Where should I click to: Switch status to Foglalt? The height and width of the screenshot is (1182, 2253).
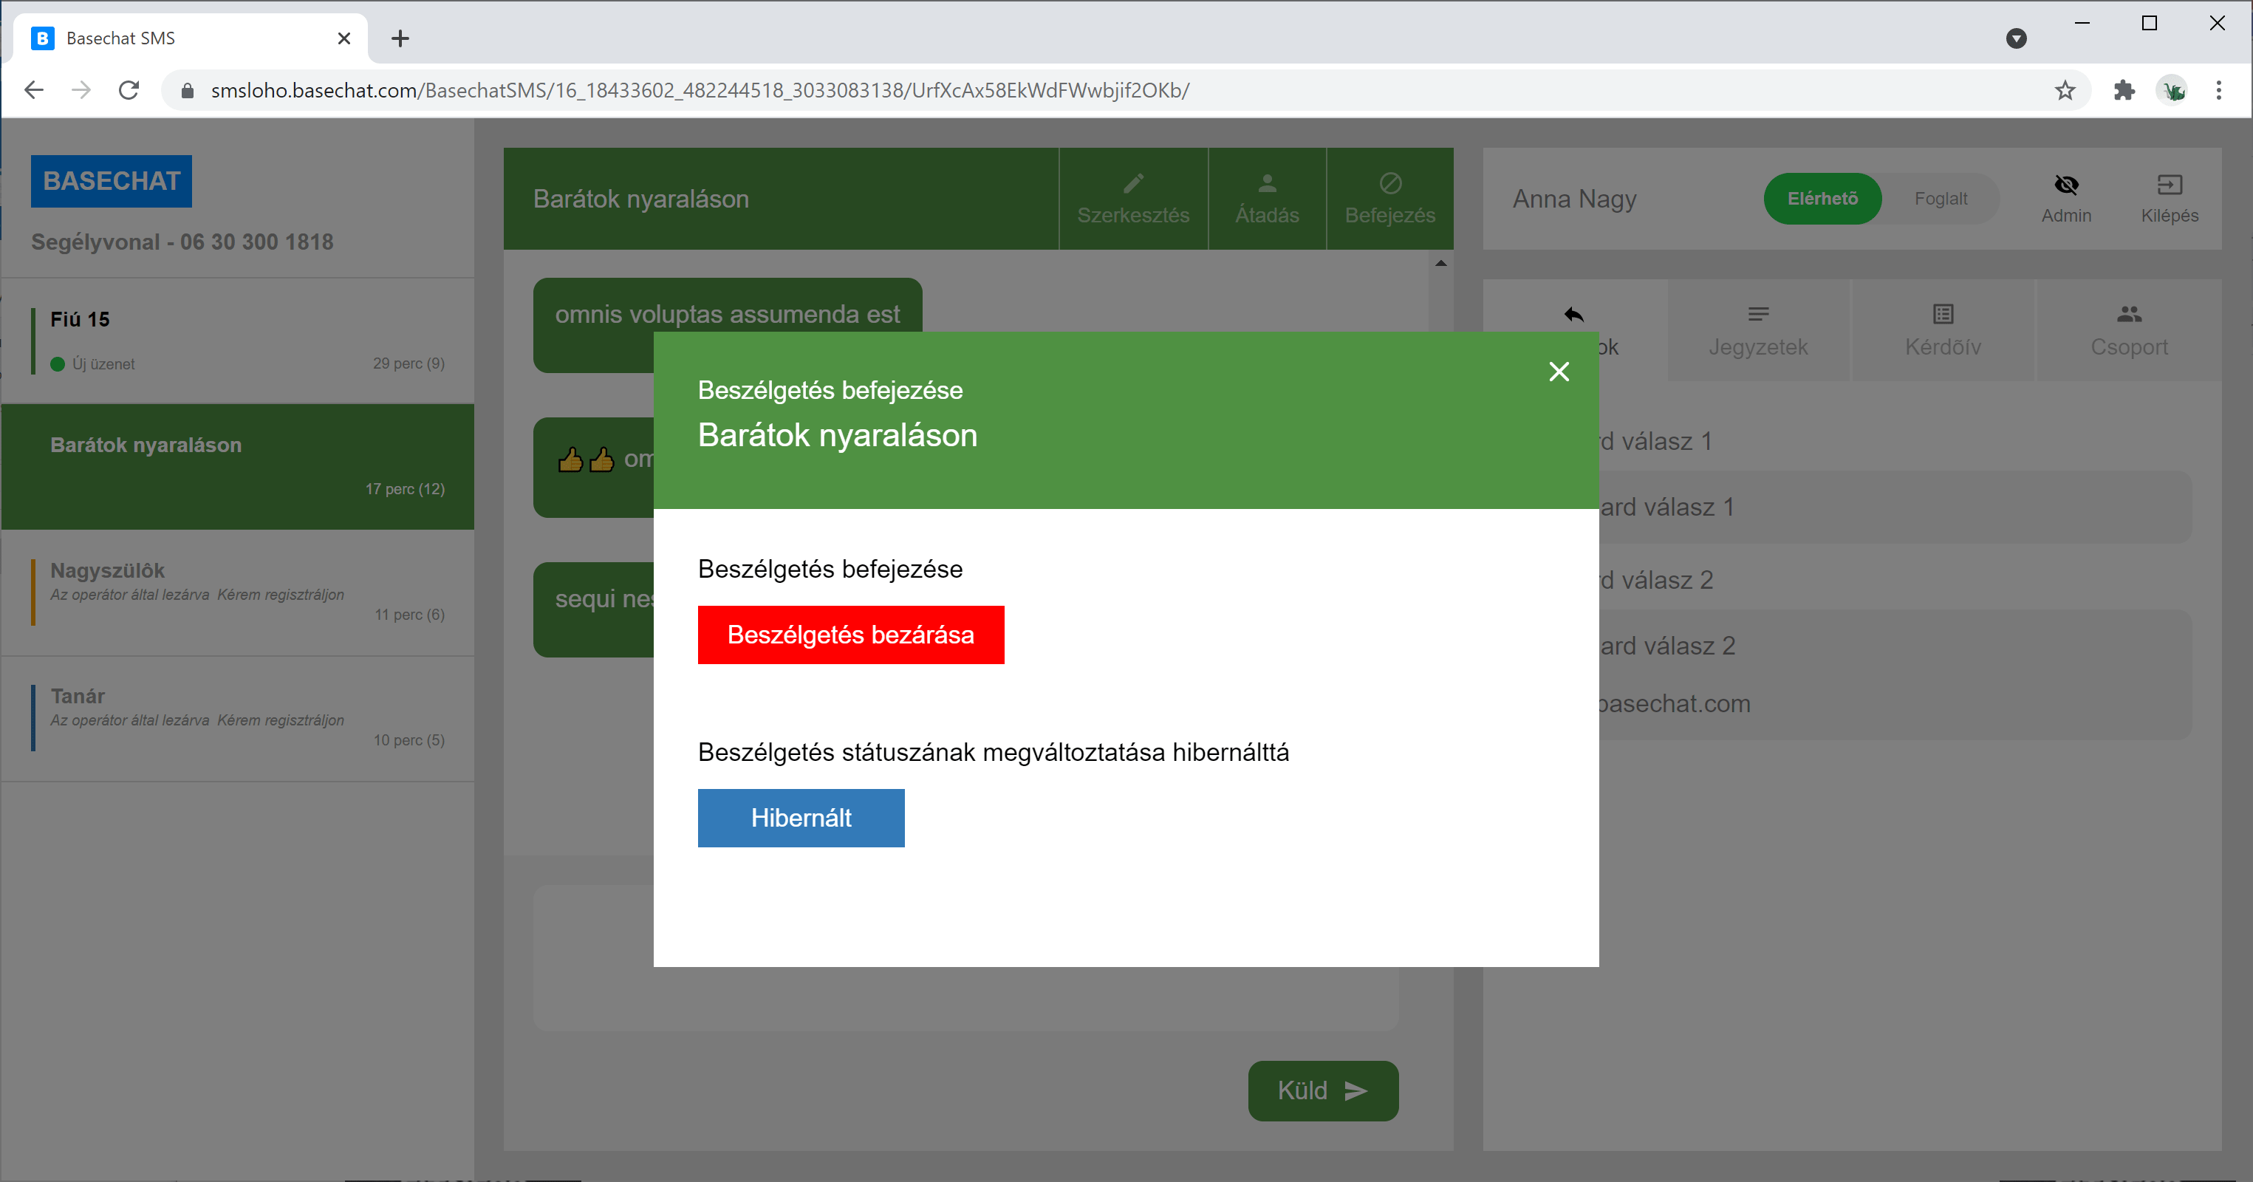[x=1940, y=199]
